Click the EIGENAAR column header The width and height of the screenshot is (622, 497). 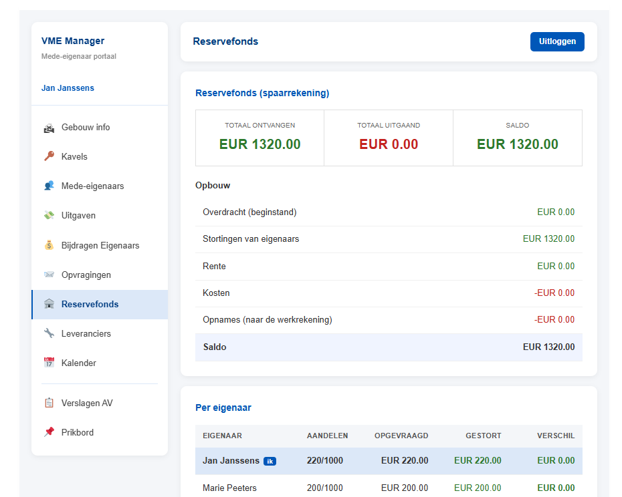222,436
